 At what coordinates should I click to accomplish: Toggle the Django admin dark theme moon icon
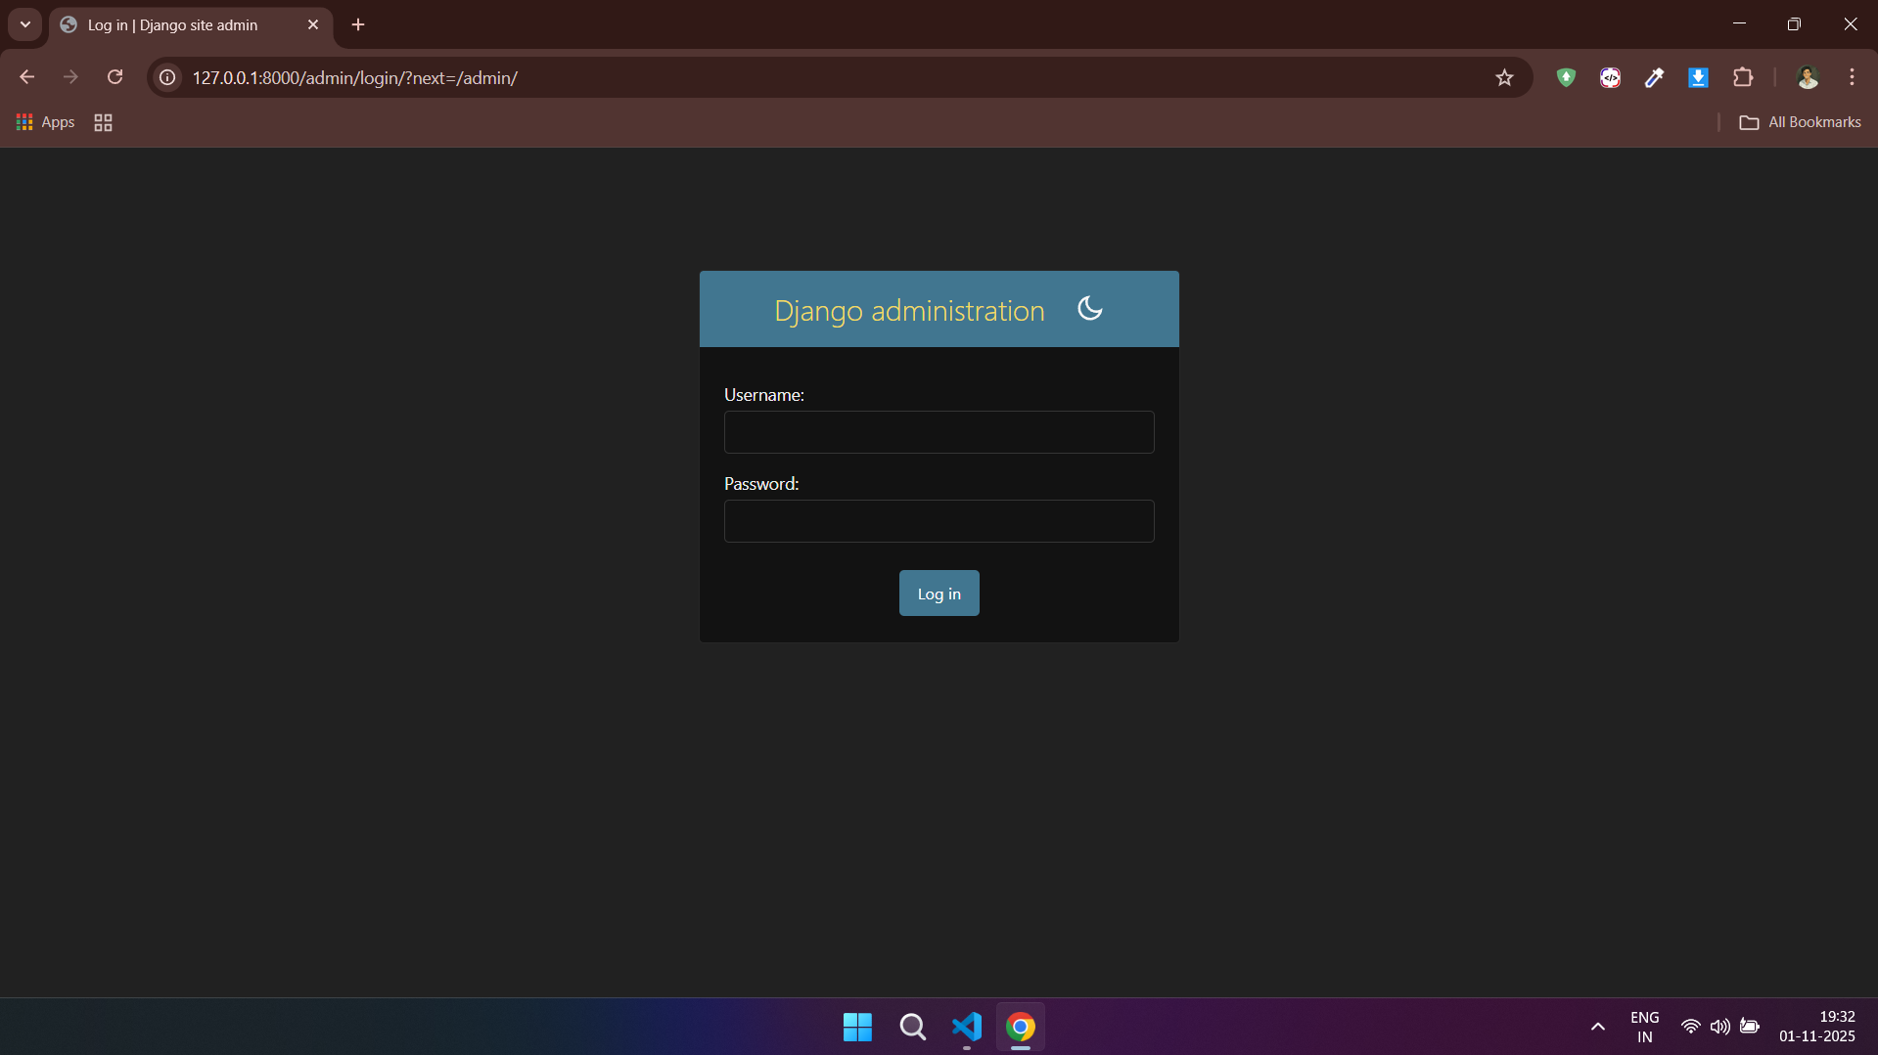point(1089,309)
